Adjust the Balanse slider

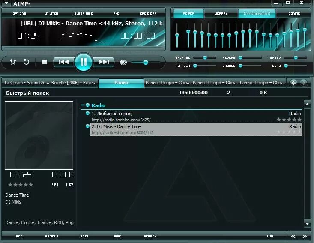(205, 57)
